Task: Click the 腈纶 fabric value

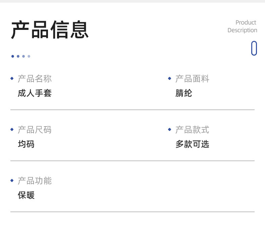Action: coord(183,93)
